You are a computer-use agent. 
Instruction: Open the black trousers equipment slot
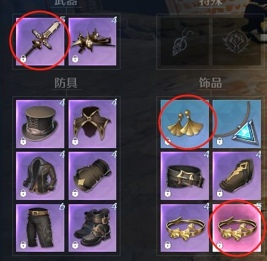point(40,228)
